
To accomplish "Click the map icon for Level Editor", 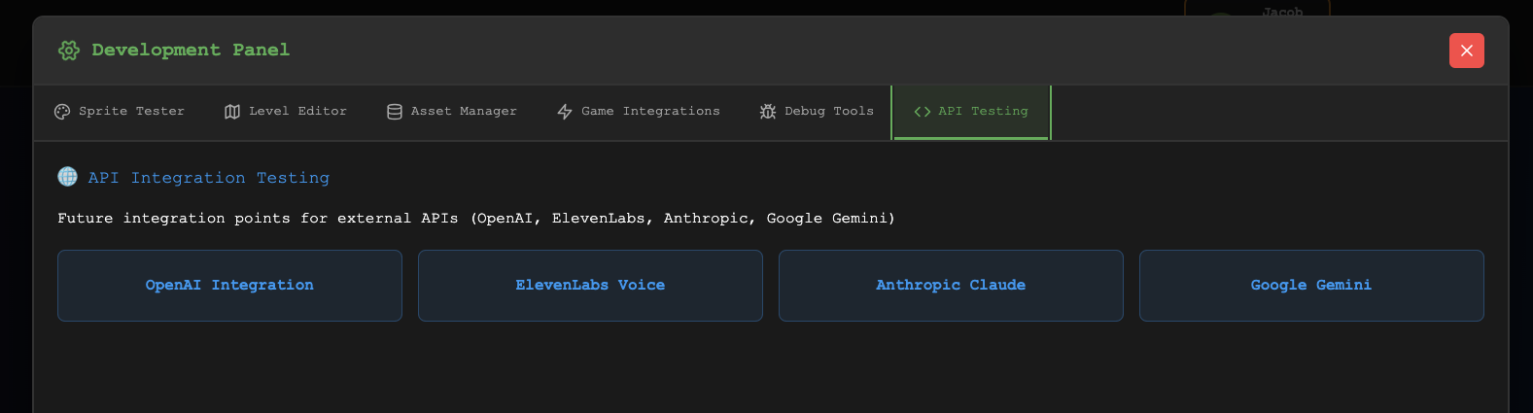I will [x=232, y=112].
